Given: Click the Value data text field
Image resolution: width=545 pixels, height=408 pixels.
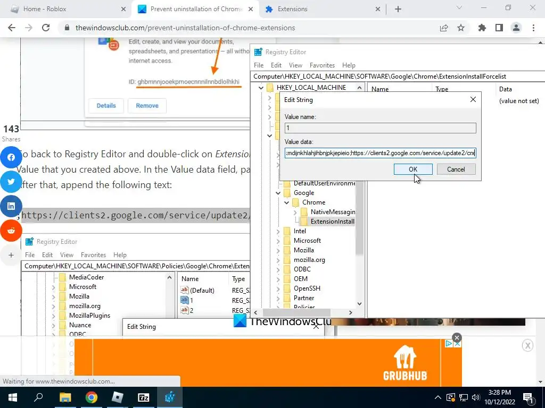Looking at the screenshot, I should point(380,153).
